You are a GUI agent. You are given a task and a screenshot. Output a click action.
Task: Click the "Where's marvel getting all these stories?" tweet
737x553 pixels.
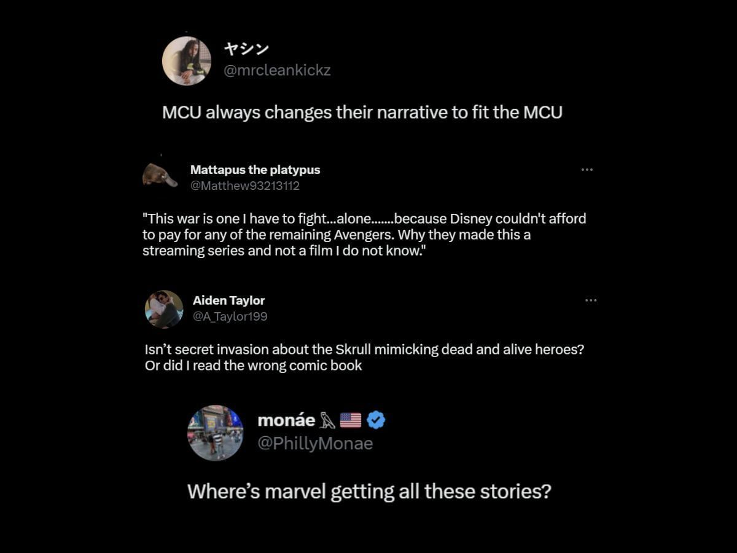369,492
